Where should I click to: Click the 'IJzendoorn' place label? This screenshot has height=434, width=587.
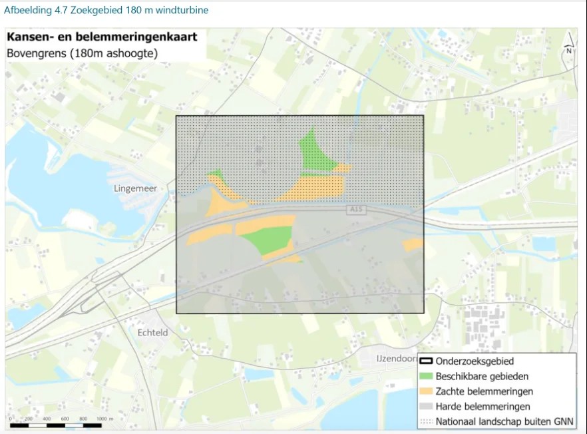(x=397, y=358)
